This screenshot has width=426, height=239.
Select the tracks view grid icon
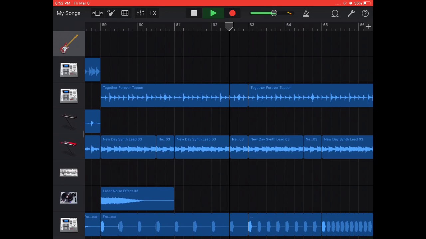[x=125, y=13]
